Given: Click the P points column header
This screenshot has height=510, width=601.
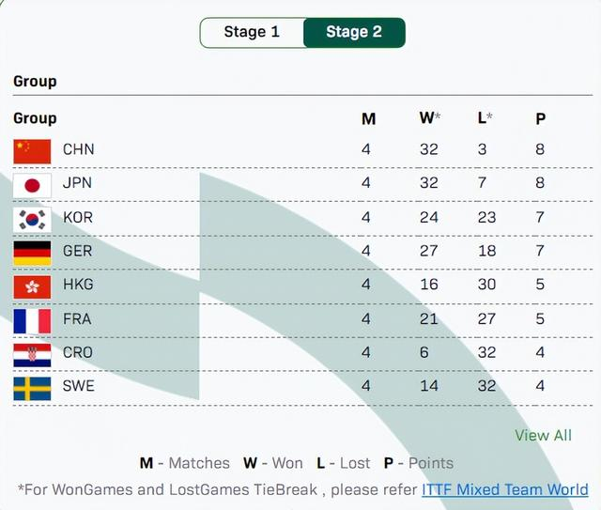Looking at the screenshot, I should [x=540, y=118].
